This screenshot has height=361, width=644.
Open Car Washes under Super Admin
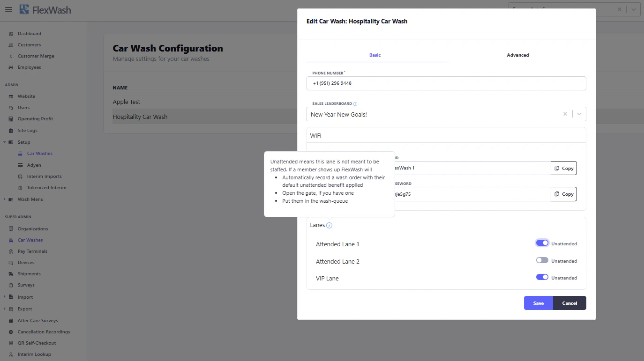click(x=30, y=240)
